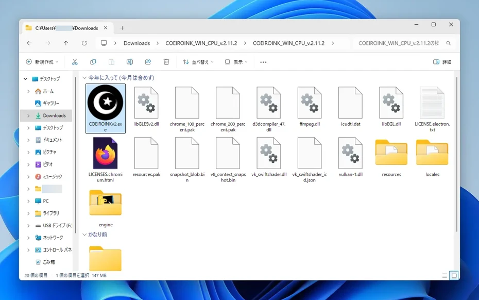
Task: Open ギャラリー in navigation pane
Action: (47, 104)
